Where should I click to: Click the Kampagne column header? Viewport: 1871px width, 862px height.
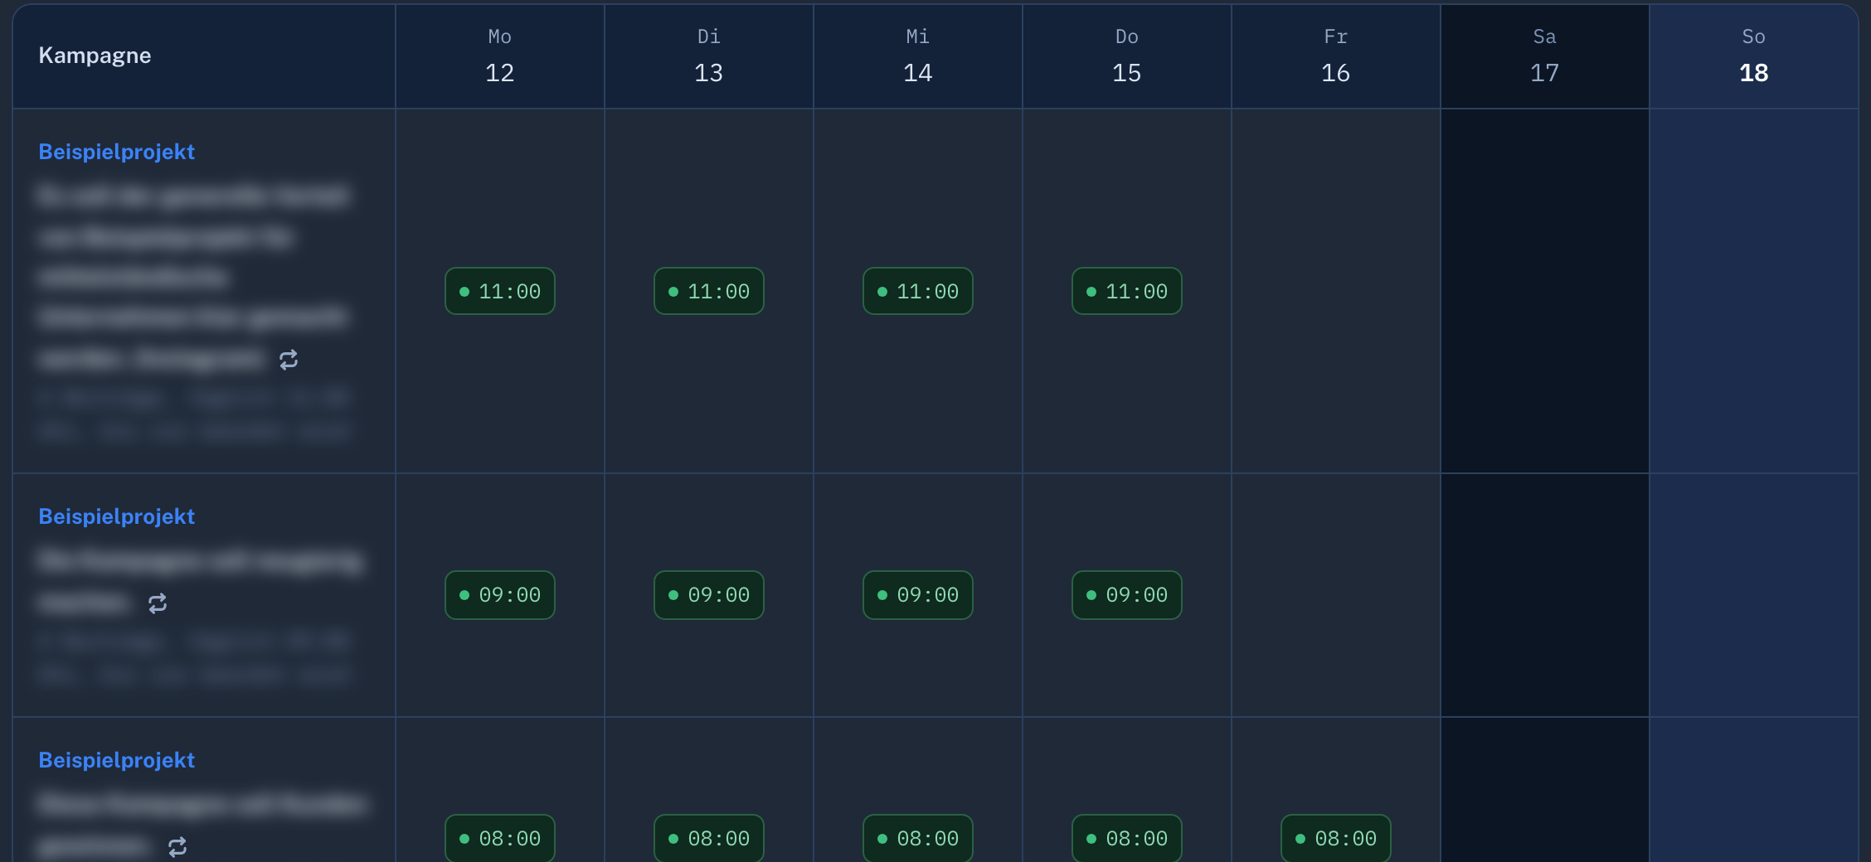[x=204, y=56]
